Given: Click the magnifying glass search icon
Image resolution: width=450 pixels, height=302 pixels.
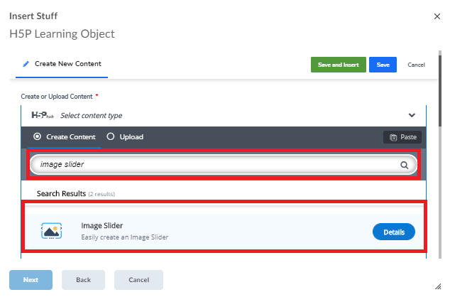Looking at the screenshot, I should coord(404,165).
